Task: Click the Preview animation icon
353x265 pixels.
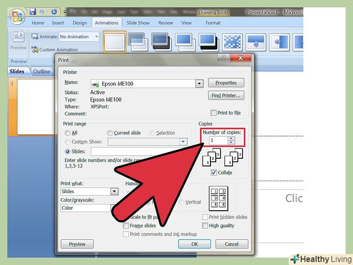Action: point(18,36)
